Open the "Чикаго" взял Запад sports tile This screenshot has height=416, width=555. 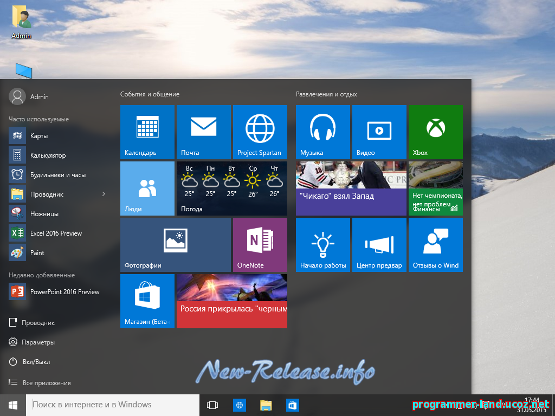351,188
